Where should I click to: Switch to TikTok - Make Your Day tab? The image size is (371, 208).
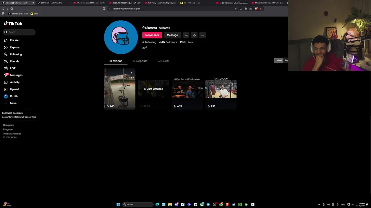(54, 3)
